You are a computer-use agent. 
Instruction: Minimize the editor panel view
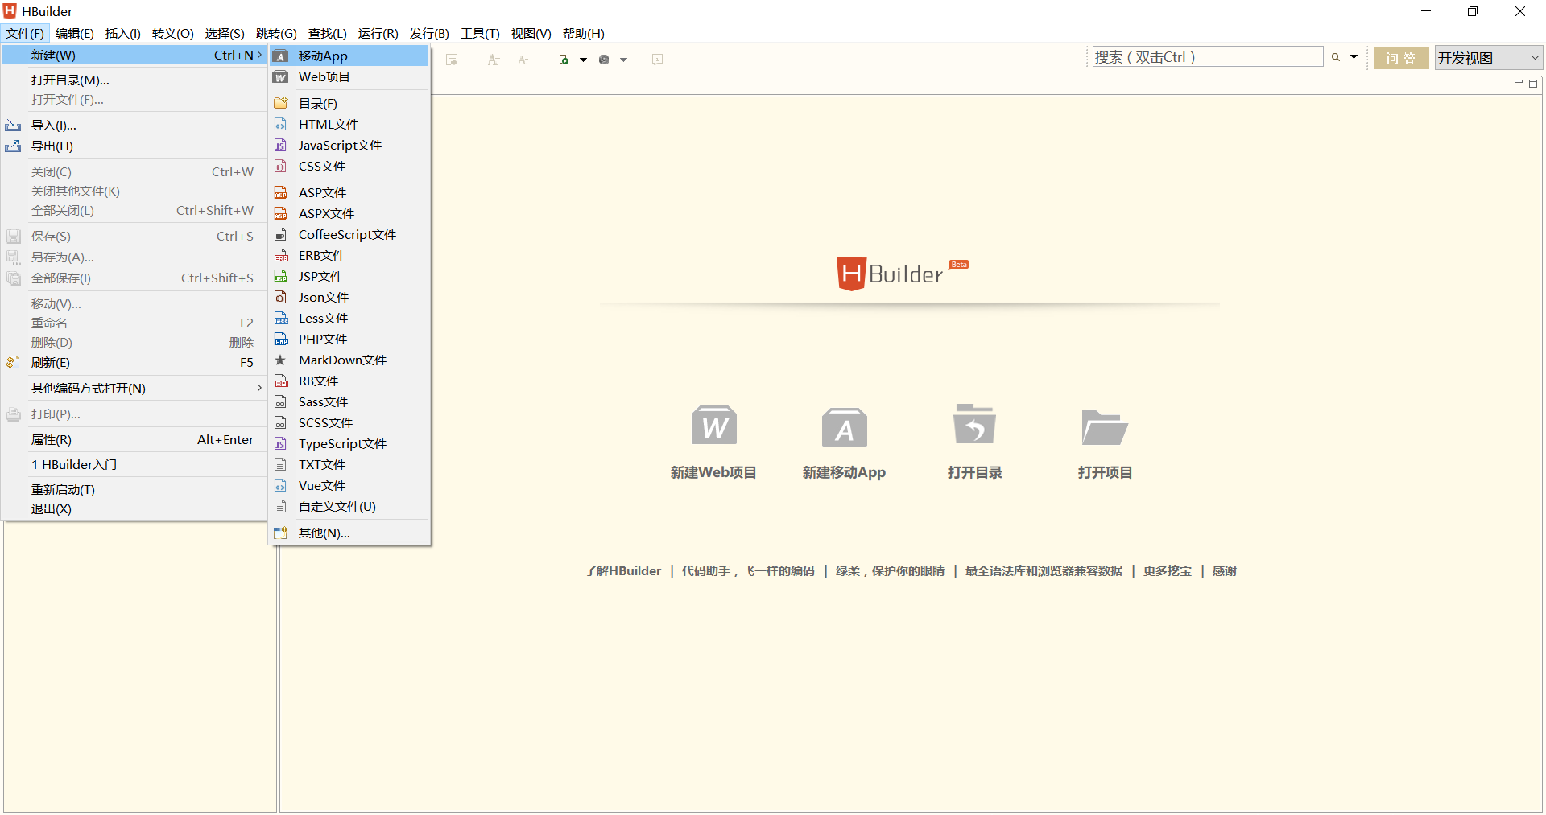[x=1519, y=82]
